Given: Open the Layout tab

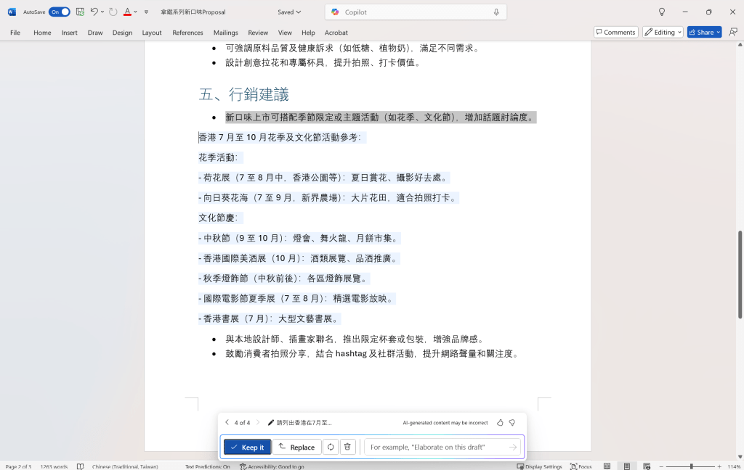Looking at the screenshot, I should point(152,32).
